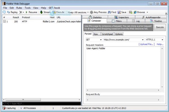Switch to the Inspectors tab
Image resolution: width=169 pixels, height=112 pixels.
coord(121,17)
